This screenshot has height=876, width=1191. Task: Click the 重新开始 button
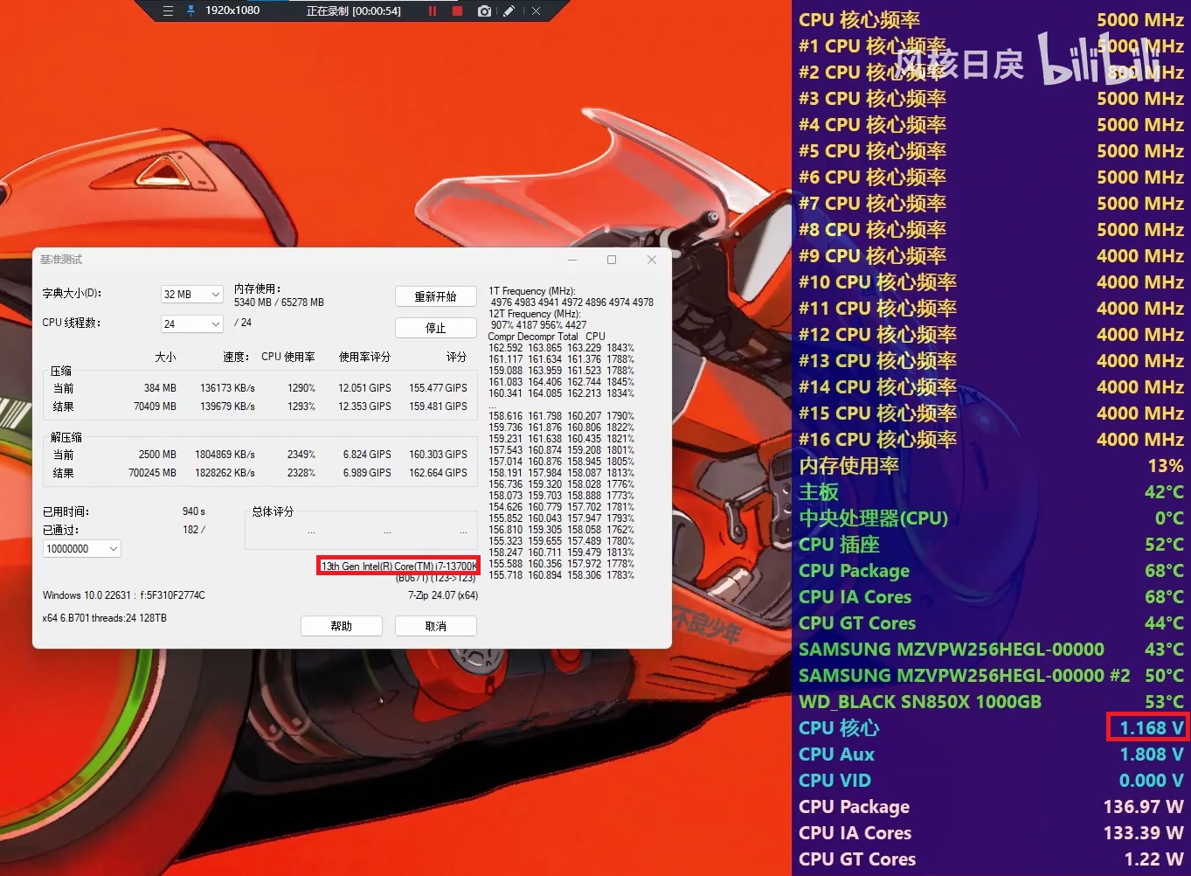pyautogui.click(x=435, y=297)
